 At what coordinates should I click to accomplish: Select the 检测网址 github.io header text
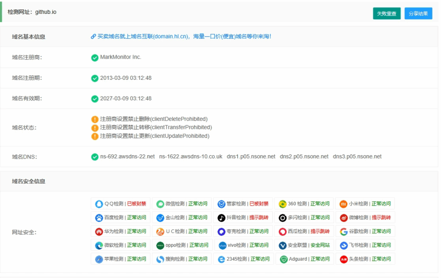(x=32, y=12)
